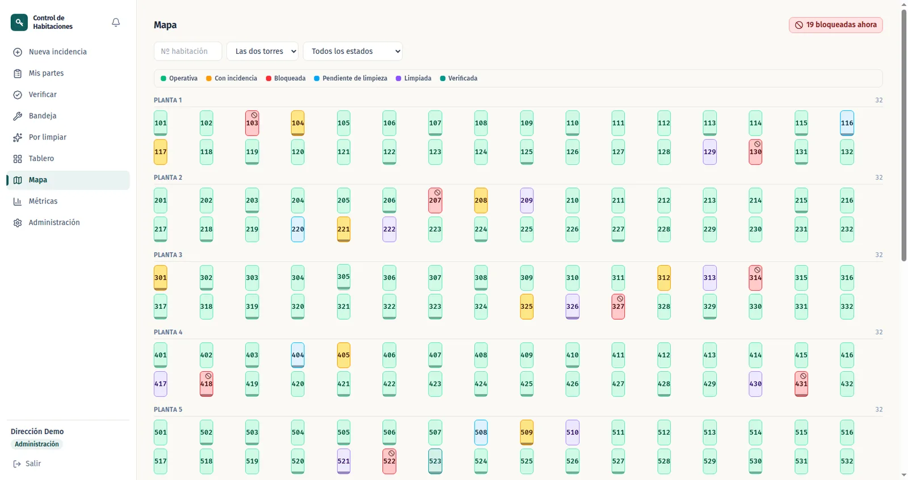This screenshot has width=908, height=480.
Task: Select the Mapa menu item
Action: (x=68, y=180)
